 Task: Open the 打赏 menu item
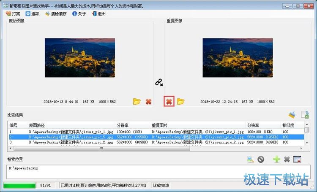(13, 14)
